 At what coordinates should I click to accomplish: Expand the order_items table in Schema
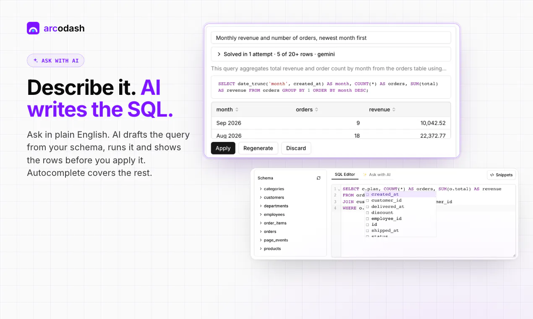pos(261,223)
